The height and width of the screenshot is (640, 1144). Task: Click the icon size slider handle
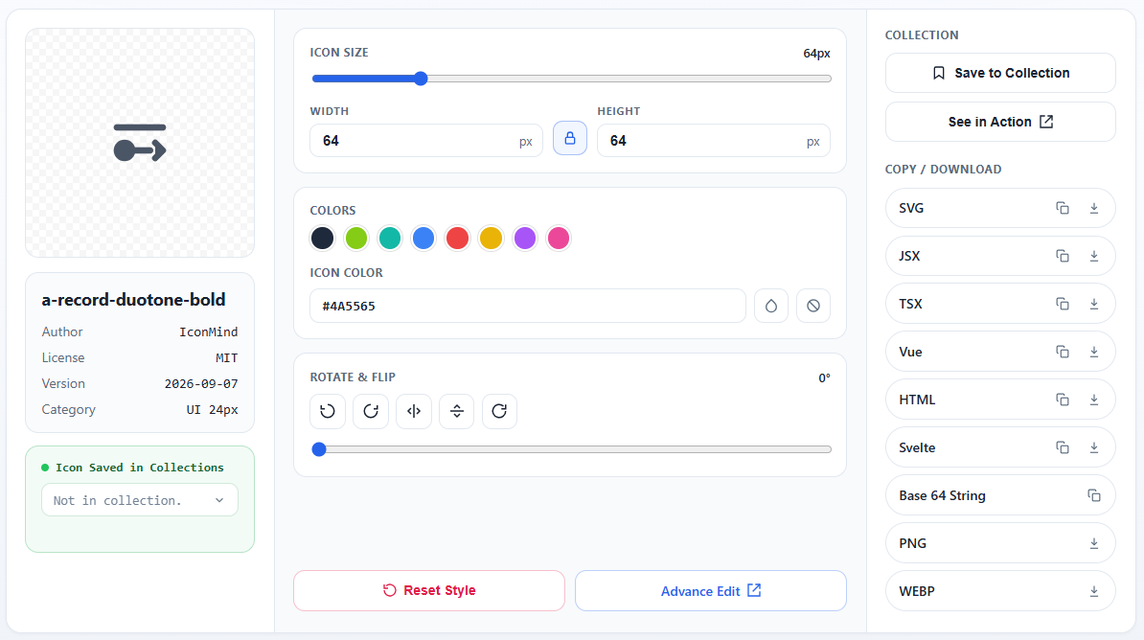pos(421,79)
